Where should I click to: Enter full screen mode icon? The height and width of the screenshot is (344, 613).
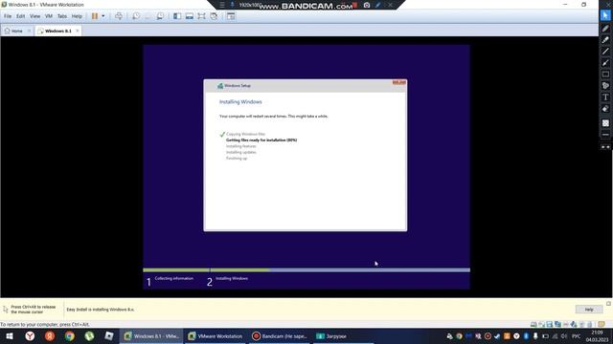[201, 16]
